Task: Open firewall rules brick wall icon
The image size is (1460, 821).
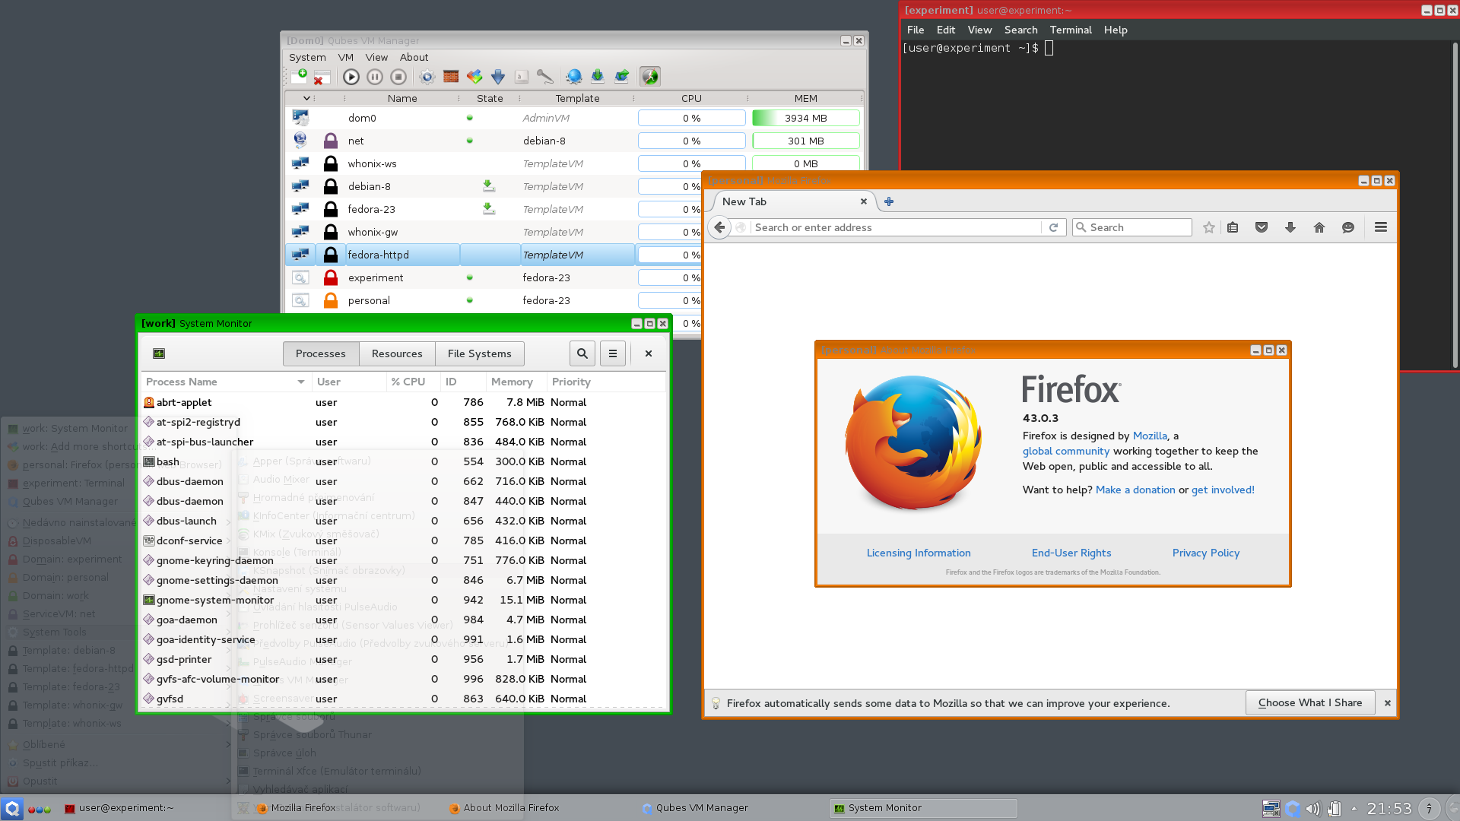Action: [451, 76]
